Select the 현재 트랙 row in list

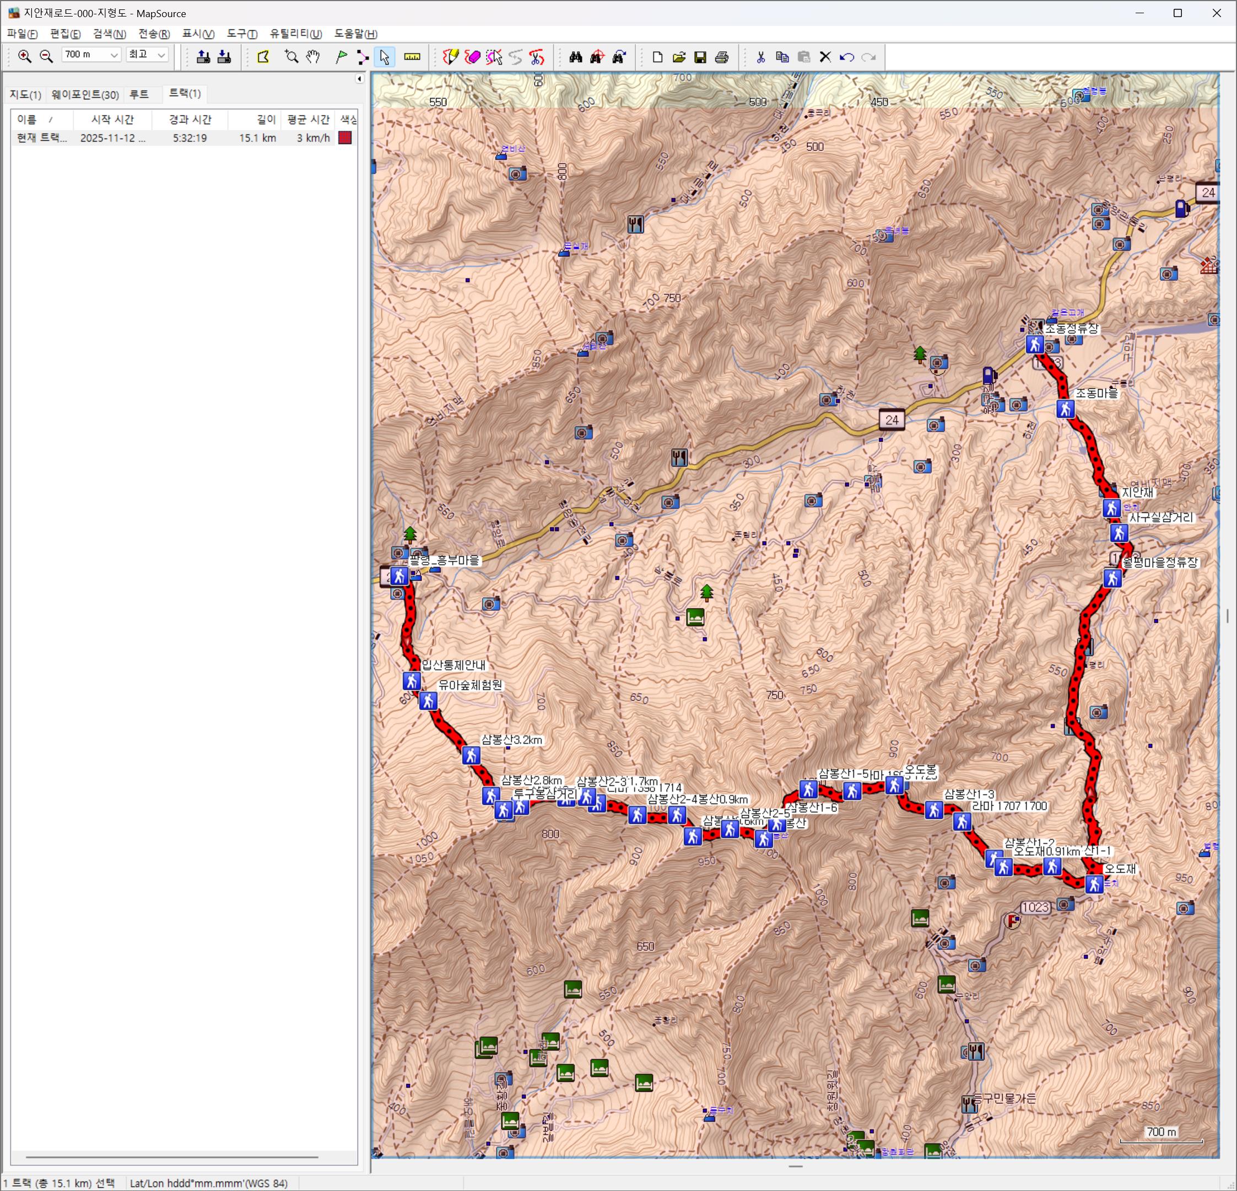pos(42,138)
